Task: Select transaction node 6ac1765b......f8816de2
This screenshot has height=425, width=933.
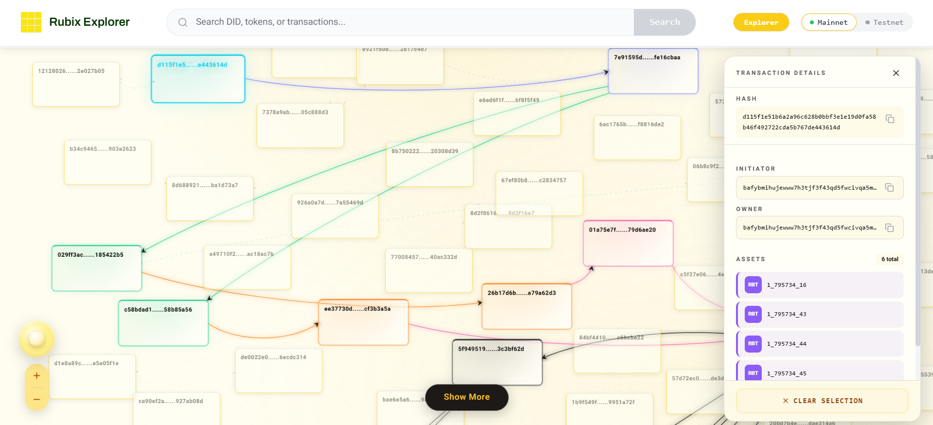Action: [x=637, y=138]
